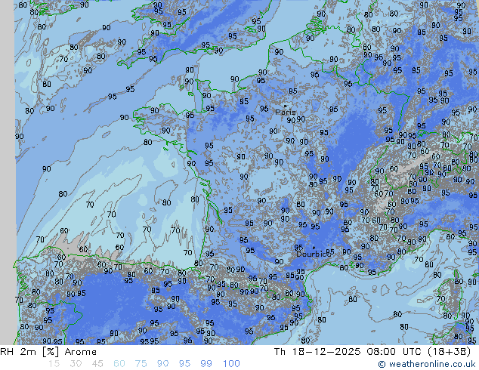Pick the 60 value in the color legend
This screenshot has height=370, width=479.
point(119,364)
